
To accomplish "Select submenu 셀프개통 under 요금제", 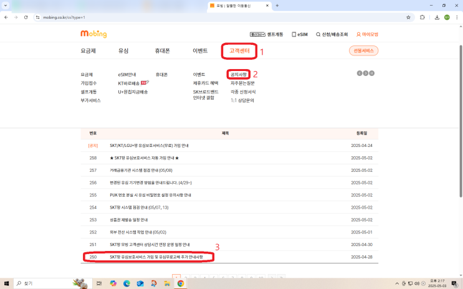I will point(88,92).
